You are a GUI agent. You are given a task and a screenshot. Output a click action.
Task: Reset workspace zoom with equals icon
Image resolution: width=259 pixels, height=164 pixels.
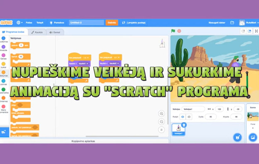click(161, 130)
